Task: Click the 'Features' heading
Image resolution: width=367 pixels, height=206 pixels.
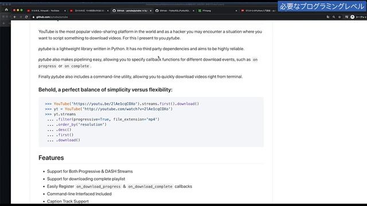Action: point(51,158)
